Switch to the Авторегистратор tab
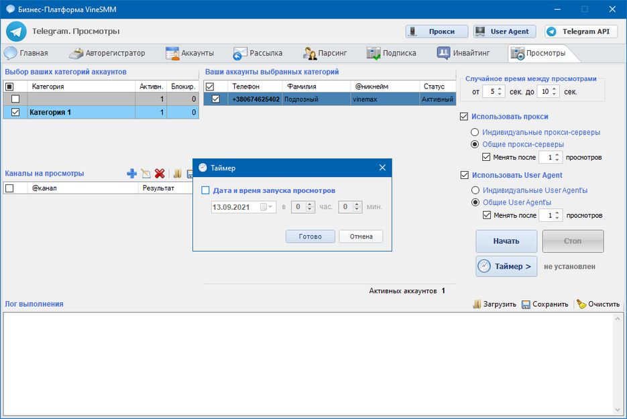The width and height of the screenshot is (627, 419). 107,53
